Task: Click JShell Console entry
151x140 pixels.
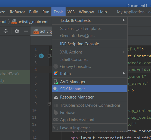Action: tap(90, 59)
